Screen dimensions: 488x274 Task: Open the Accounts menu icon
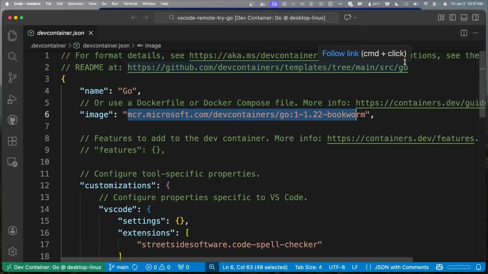point(12,230)
